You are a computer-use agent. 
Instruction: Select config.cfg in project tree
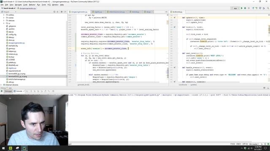[12, 34]
